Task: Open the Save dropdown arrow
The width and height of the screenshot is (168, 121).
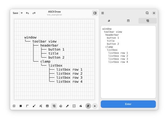Action: [22, 13]
